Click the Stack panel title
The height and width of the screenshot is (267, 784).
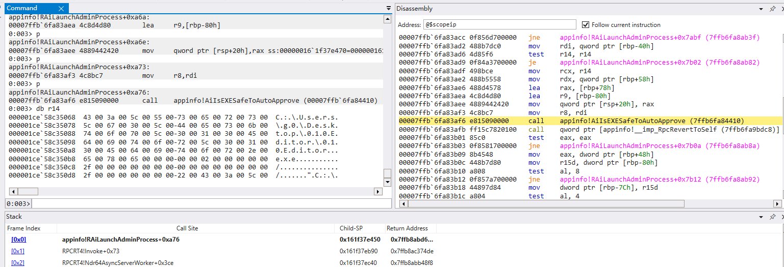[x=14, y=217]
